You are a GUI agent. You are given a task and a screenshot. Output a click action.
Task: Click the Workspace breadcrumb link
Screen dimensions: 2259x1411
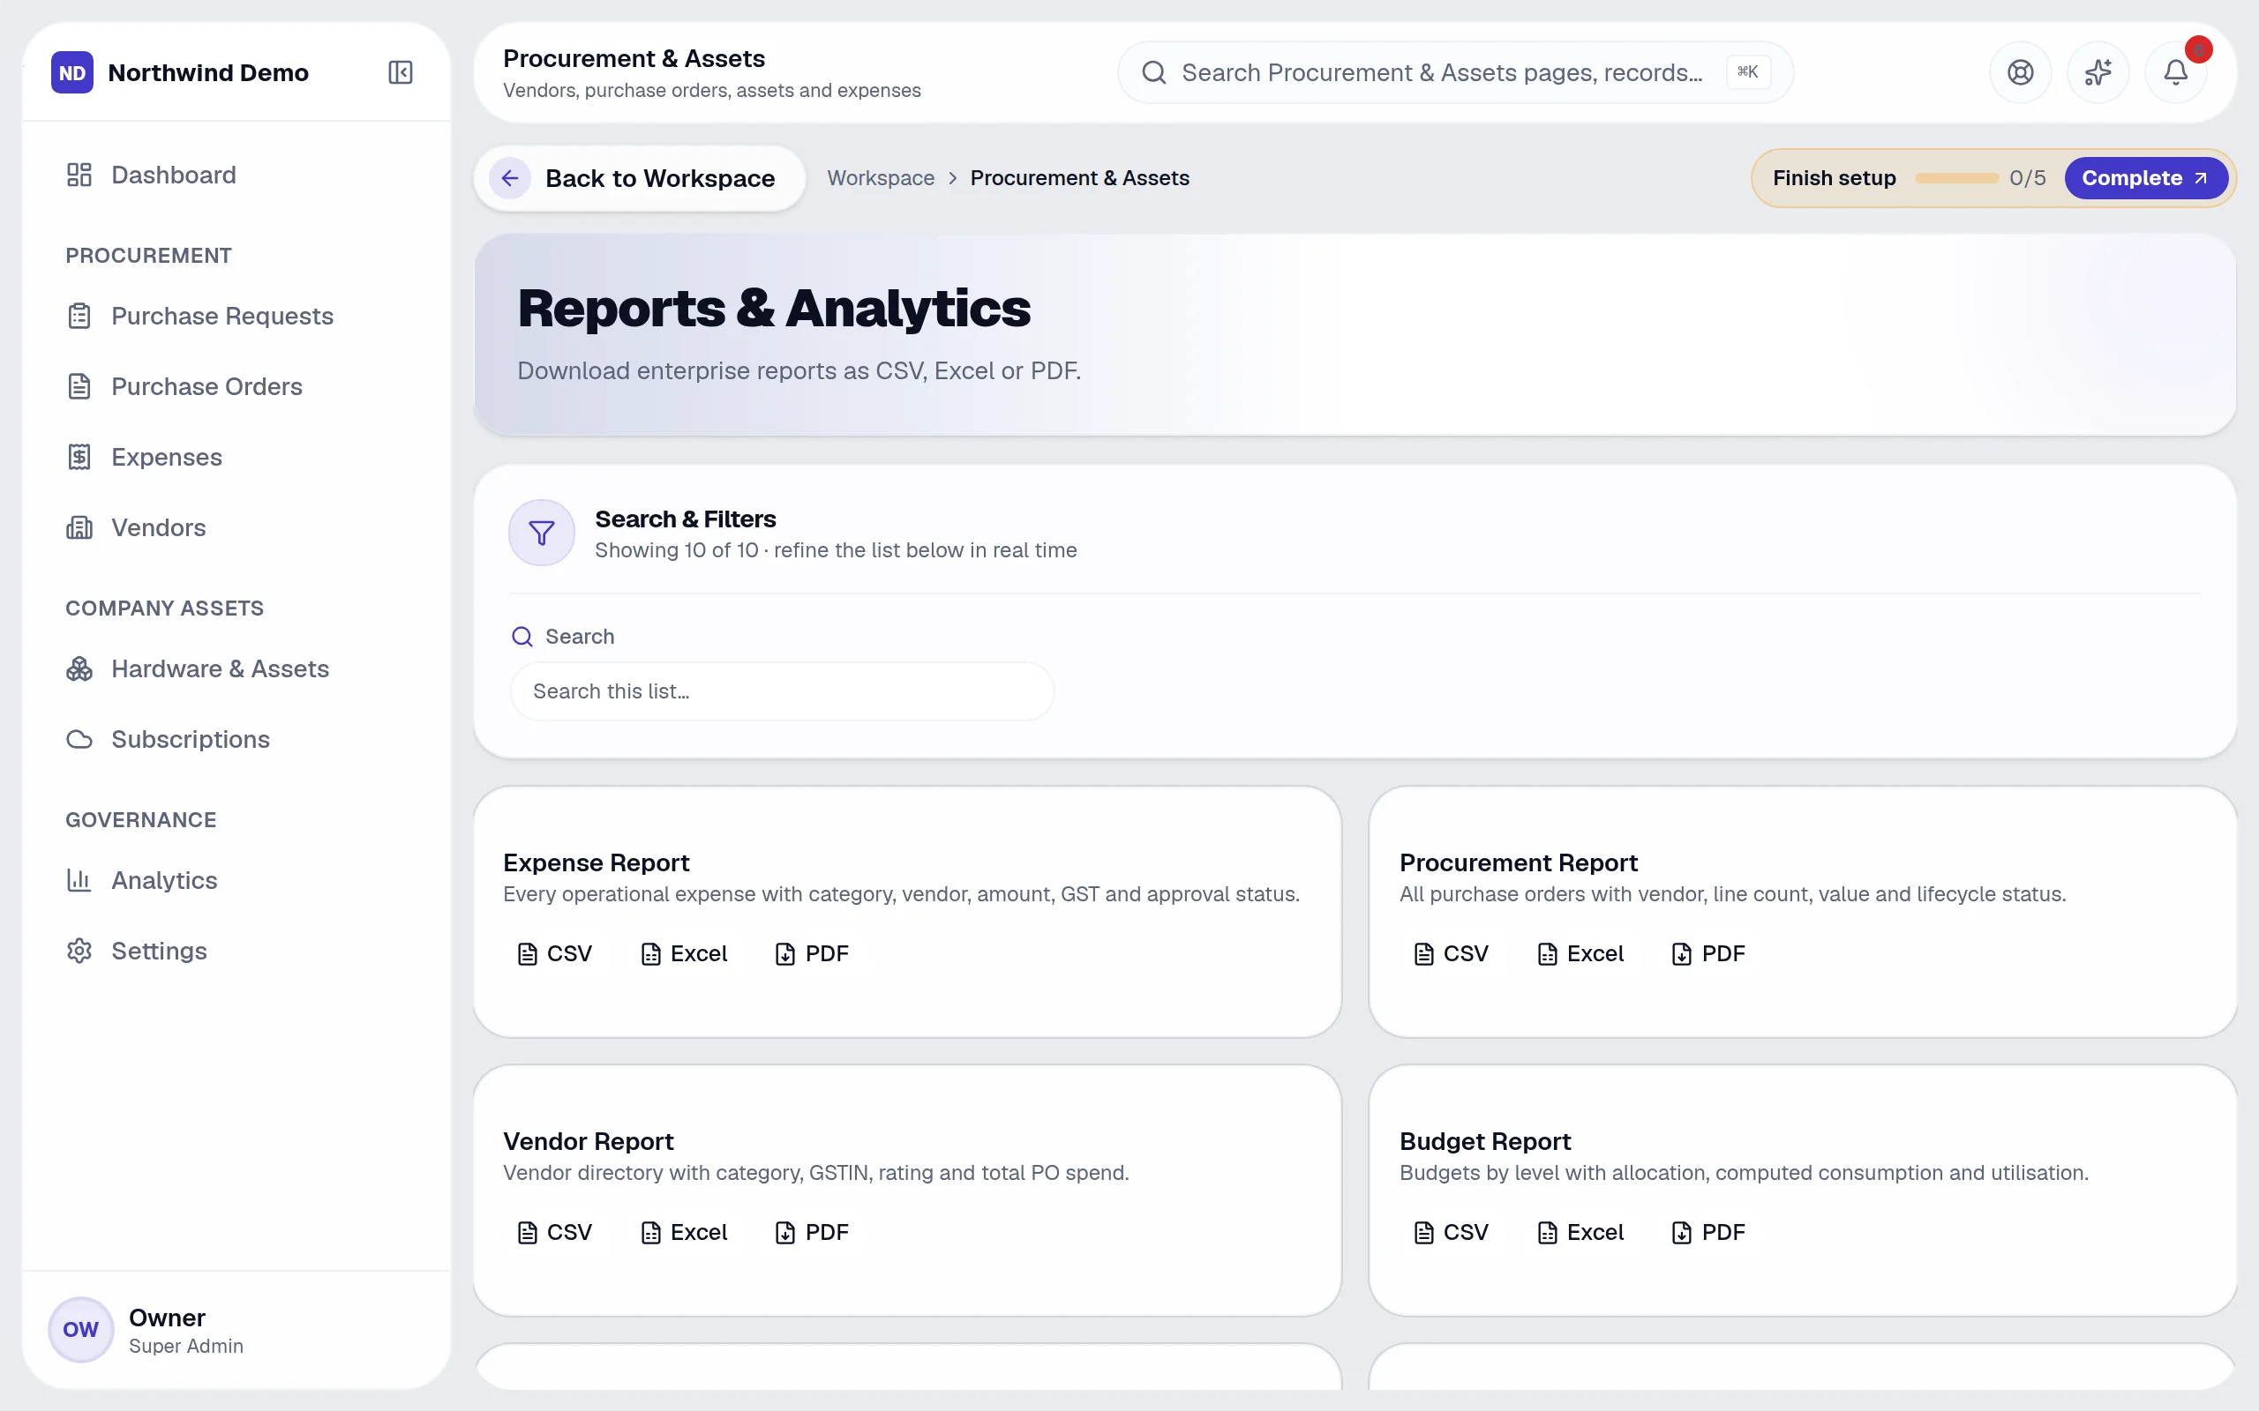pyautogui.click(x=881, y=178)
